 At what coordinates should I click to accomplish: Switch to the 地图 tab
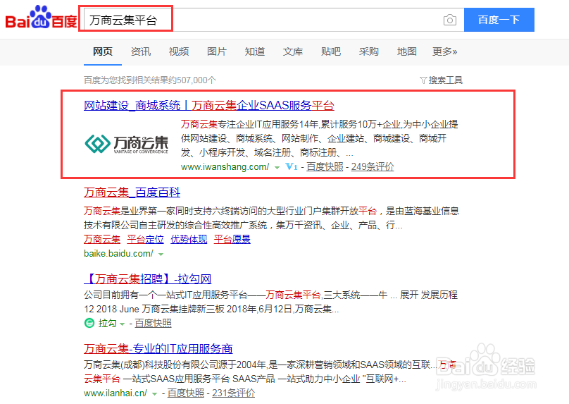407,51
